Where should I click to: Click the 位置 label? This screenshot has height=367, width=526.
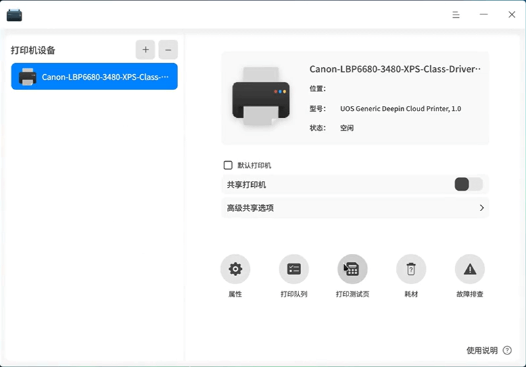click(x=318, y=89)
